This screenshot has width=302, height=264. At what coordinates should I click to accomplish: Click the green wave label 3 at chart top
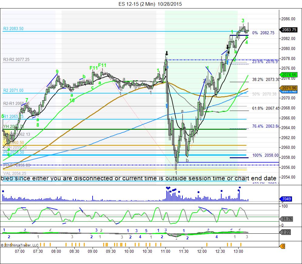tap(243, 21)
